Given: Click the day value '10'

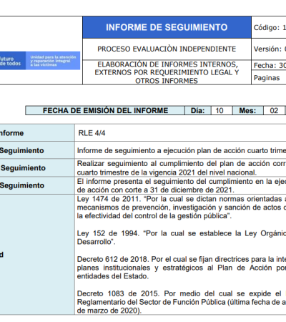Looking at the screenshot, I should [x=220, y=111].
